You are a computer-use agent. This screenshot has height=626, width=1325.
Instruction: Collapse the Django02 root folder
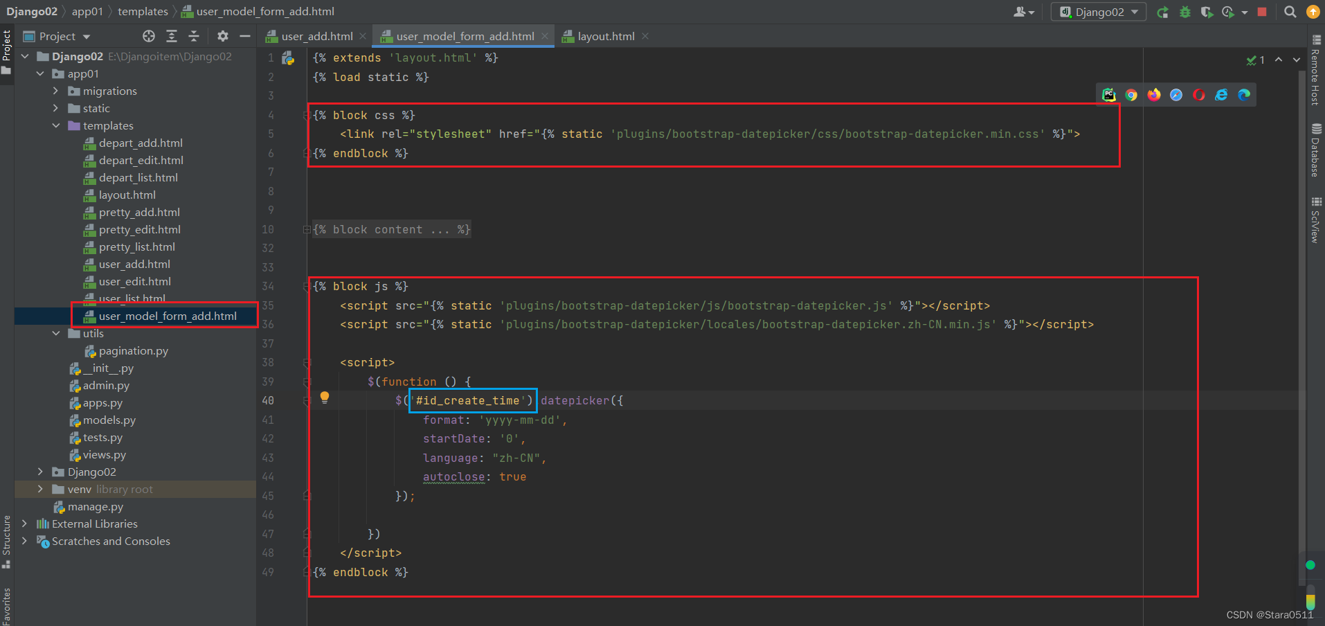coord(25,56)
